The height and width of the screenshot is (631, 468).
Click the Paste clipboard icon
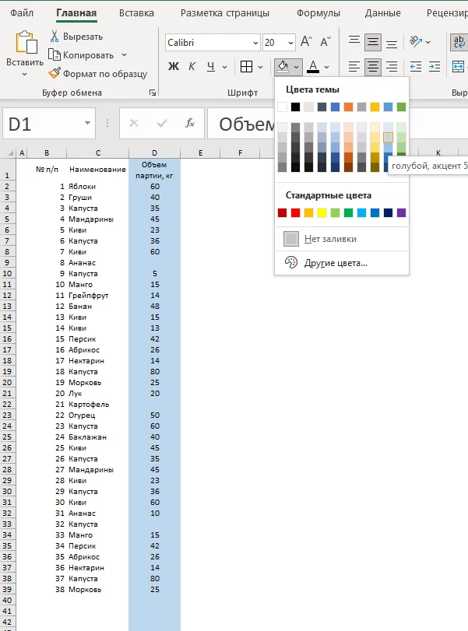pyautogui.click(x=26, y=42)
